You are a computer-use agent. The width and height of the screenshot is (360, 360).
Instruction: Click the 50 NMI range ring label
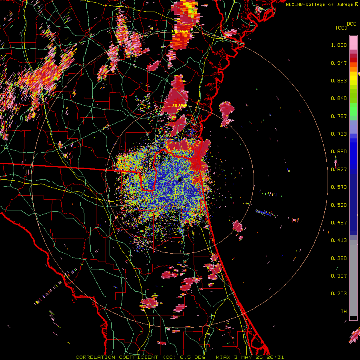point(180,106)
